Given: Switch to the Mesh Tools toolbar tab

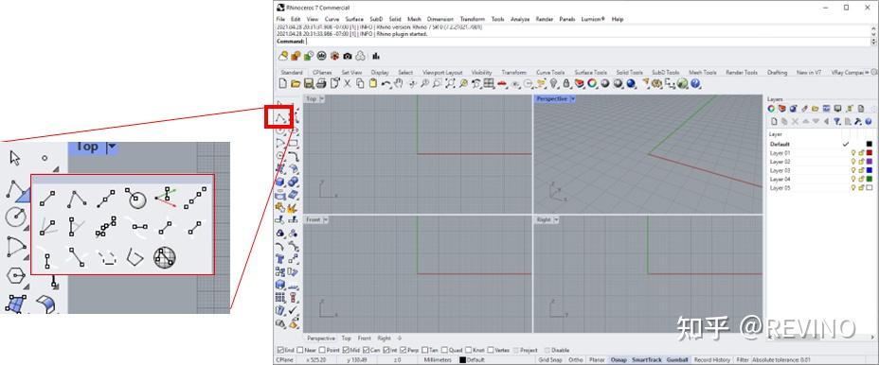Looking at the screenshot, I should [703, 73].
